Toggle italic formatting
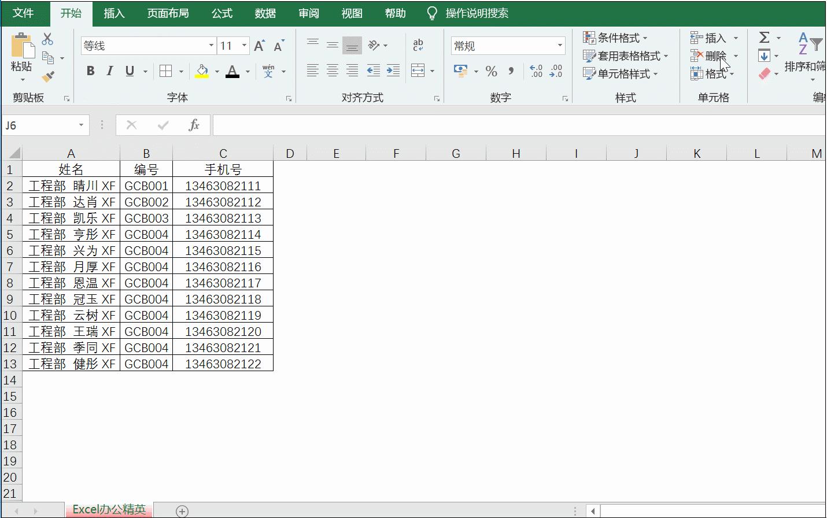Image resolution: width=827 pixels, height=518 pixels. [x=110, y=71]
